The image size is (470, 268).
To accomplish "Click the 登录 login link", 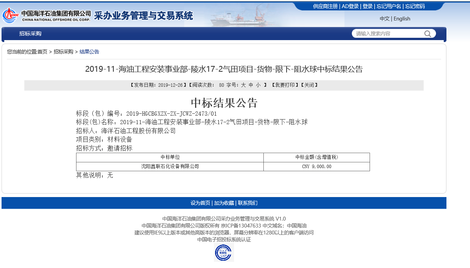I will pos(368,6).
